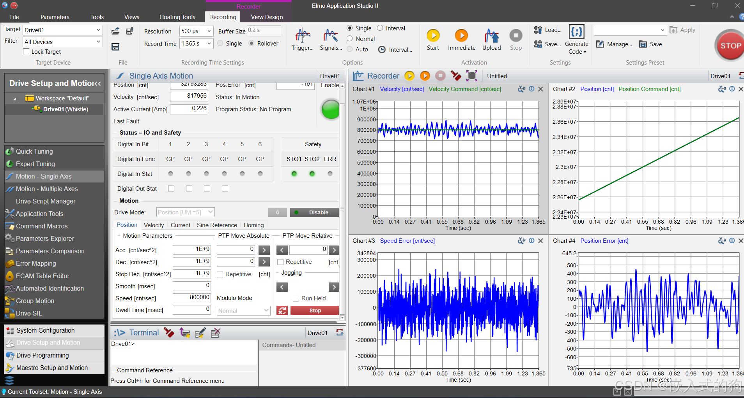The image size is (744, 398).
Task: Click the Interval clock icon
Action: [382, 49]
